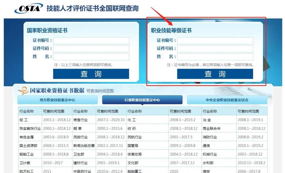
Task: Select the 民航行业 row entry
Action: point(135,137)
